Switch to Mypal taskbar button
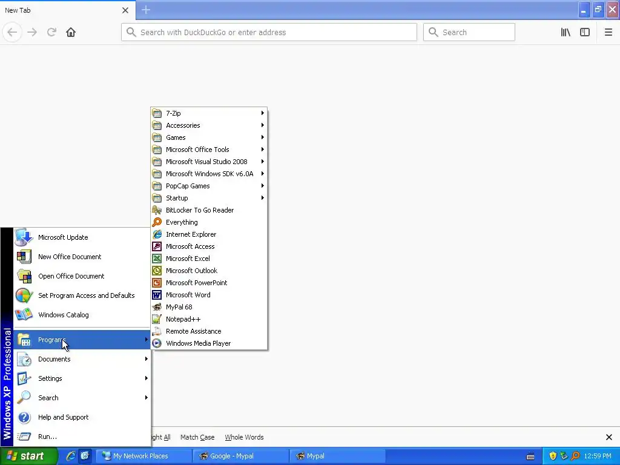The height and width of the screenshot is (465, 620). [x=337, y=457]
